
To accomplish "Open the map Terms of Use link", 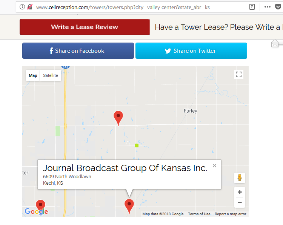I will [199, 214].
